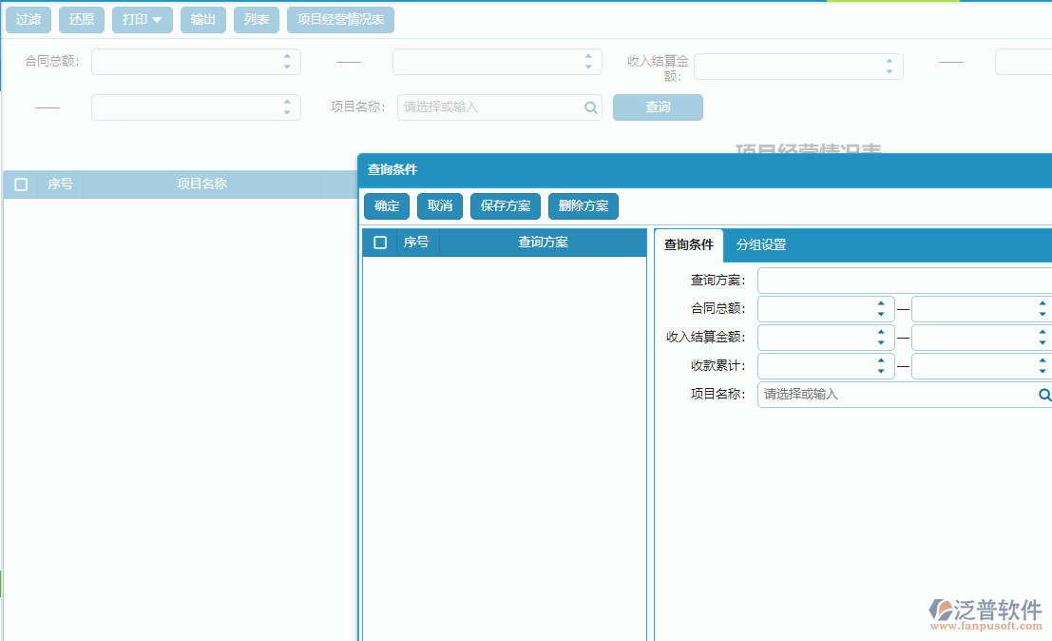The width and height of the screenshot is (1052, 641).
Task: Open the 打印 print dropdown menu
Action: pos(142,19)
